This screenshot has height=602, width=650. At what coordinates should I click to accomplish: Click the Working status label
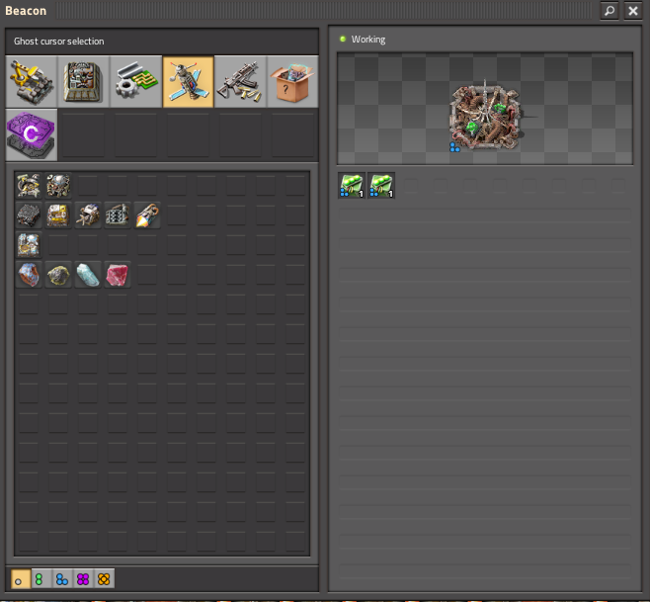368,40
